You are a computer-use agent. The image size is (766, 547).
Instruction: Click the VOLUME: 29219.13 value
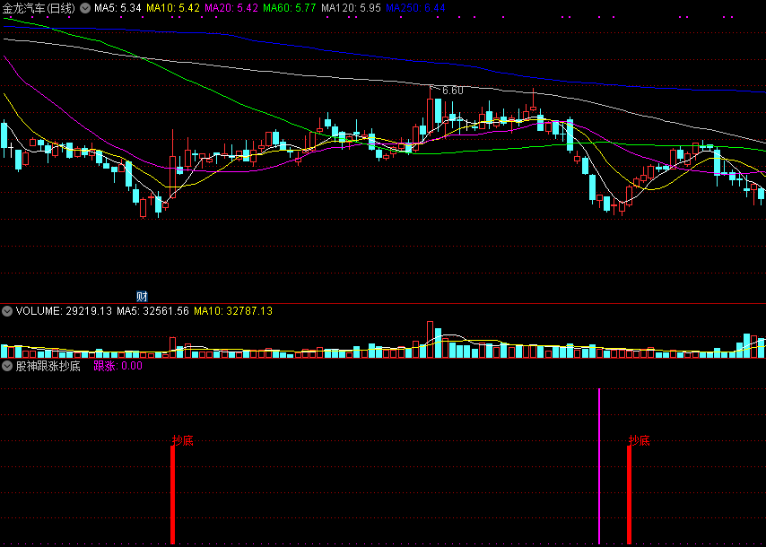[x=64, y=311]
